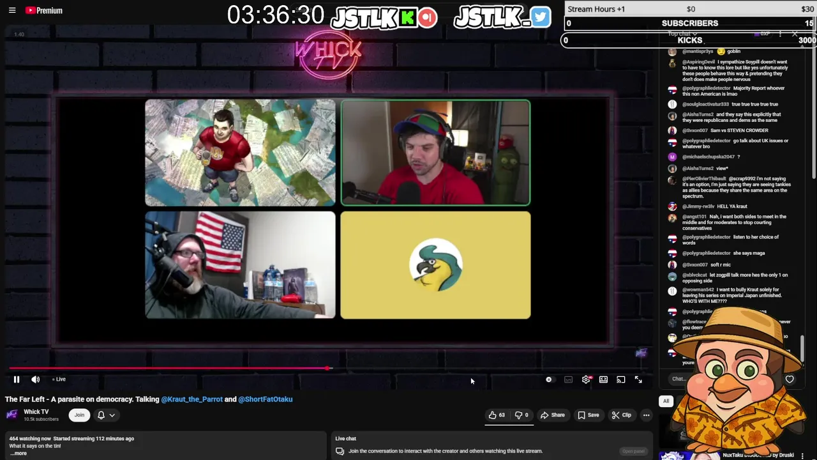817x460 pixels.
Task: Create a Clip with scissors button
Action: 622,415
